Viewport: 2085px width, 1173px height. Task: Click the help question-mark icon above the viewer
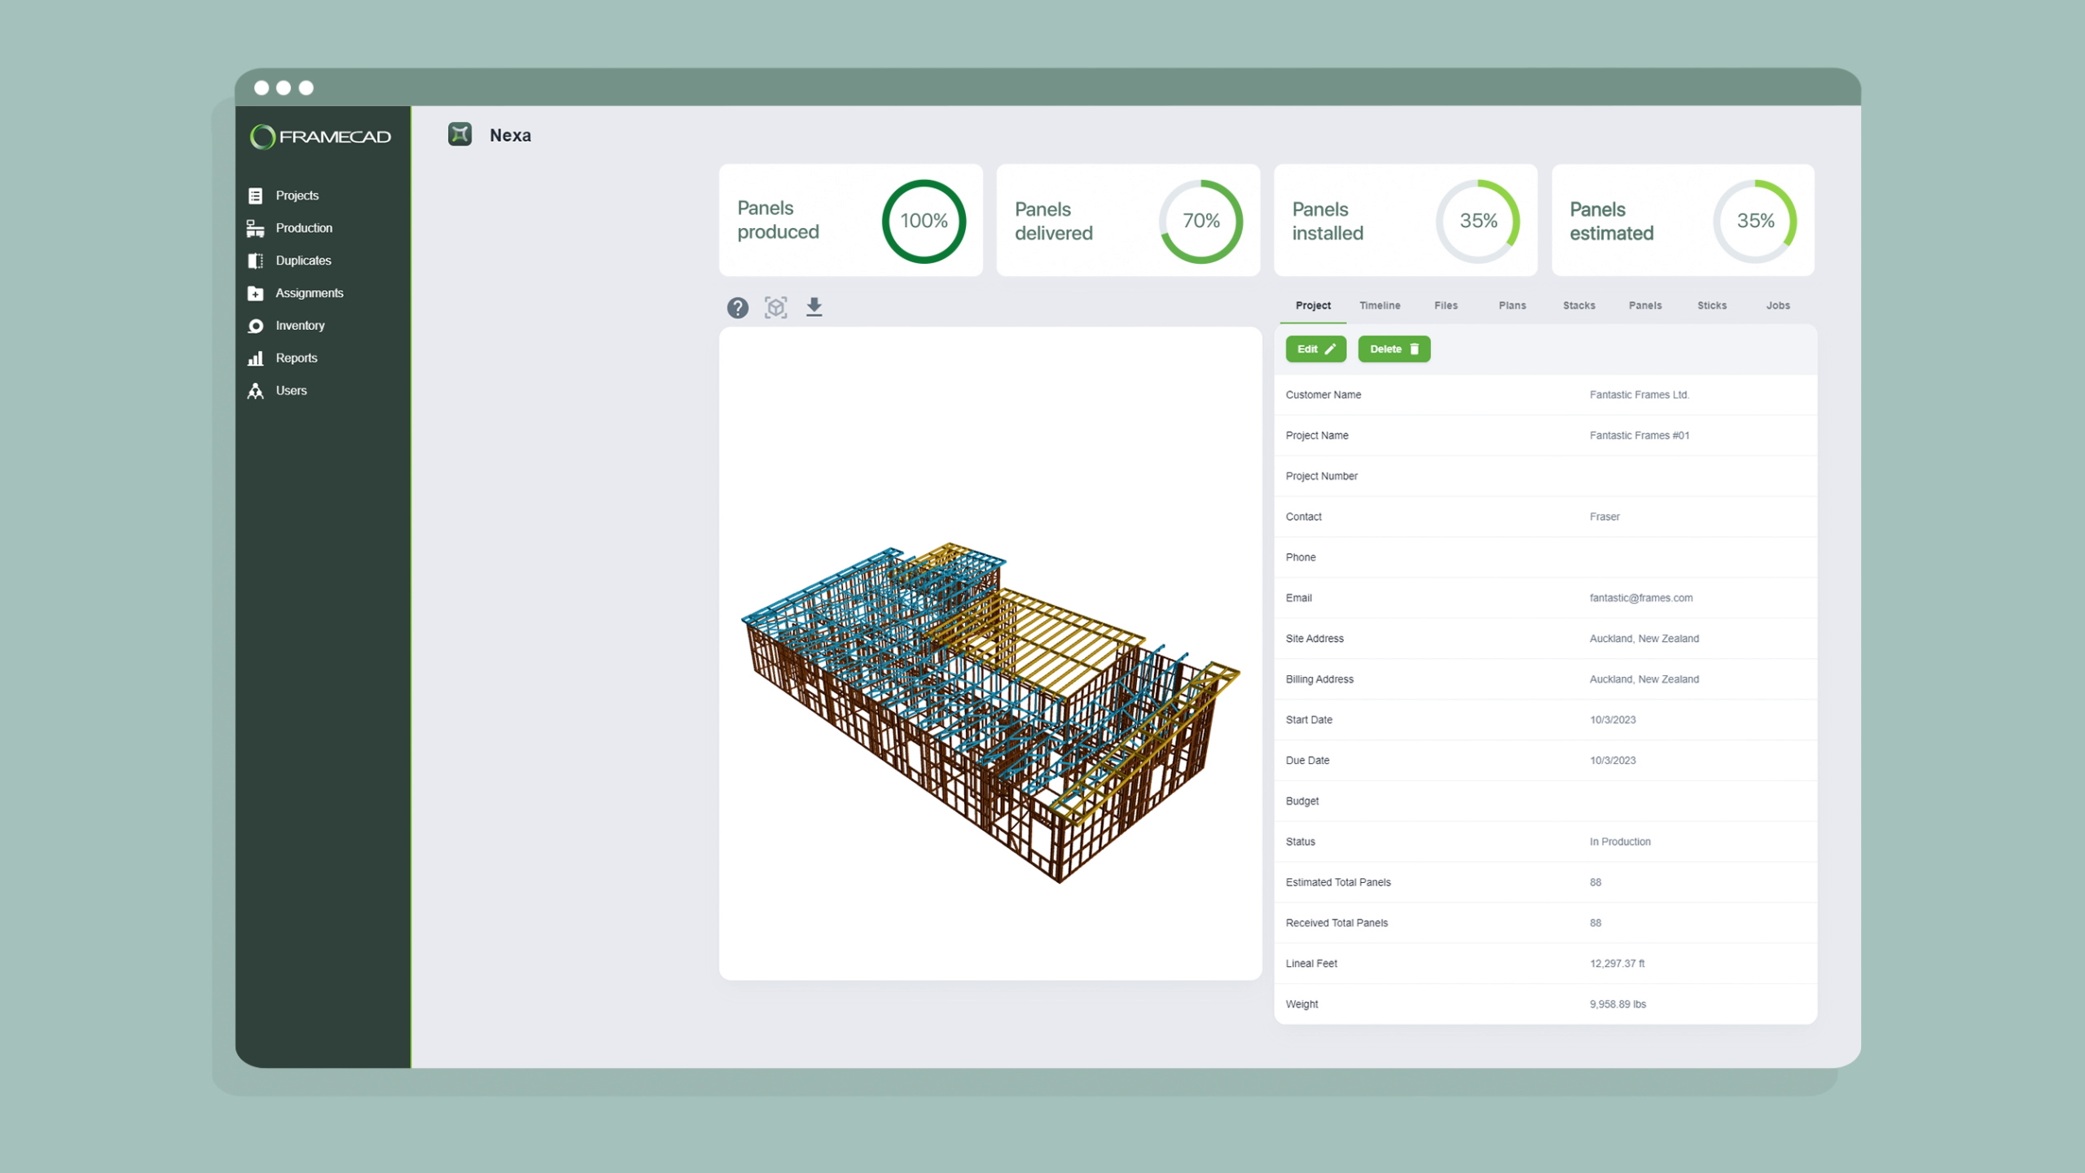[x=737, y=307]
